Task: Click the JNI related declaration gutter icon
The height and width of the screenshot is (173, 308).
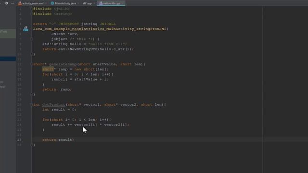Action: pyautogui.click(x=26, y=29)
